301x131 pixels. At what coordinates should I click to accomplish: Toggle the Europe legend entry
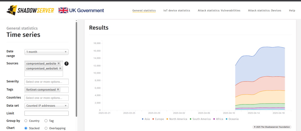[158, 119]
